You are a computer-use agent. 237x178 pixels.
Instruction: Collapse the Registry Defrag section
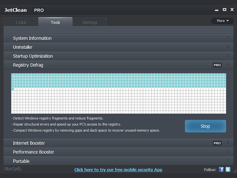(x=228, y=65)
